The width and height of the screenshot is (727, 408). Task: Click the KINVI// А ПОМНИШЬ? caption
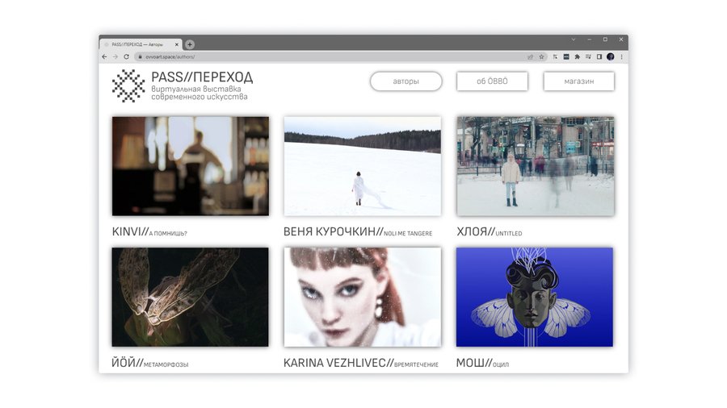149,231
